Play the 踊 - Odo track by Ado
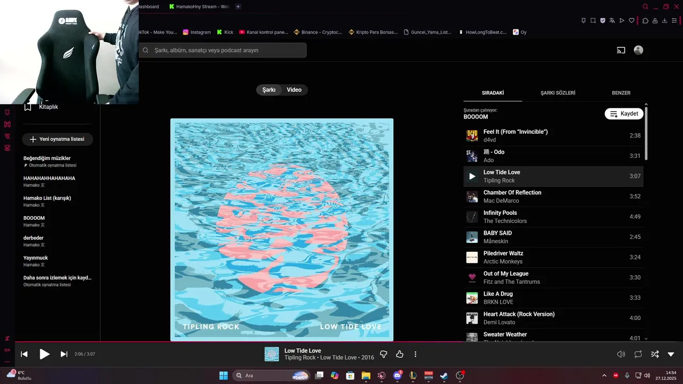Viewport: 683px width, 384px height. tap(553, 156)
